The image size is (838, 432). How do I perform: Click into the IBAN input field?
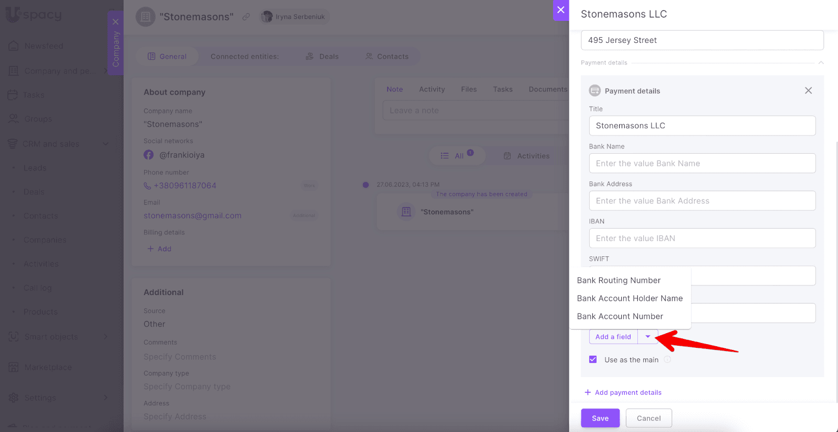tap(702, 238)
